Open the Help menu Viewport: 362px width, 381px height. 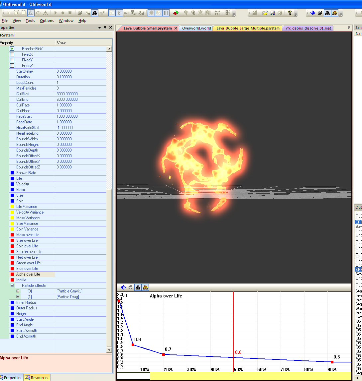click(82, 21)
